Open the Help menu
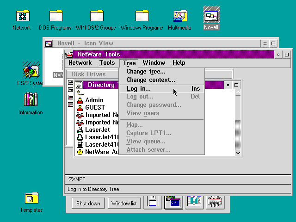 (179, 63)
